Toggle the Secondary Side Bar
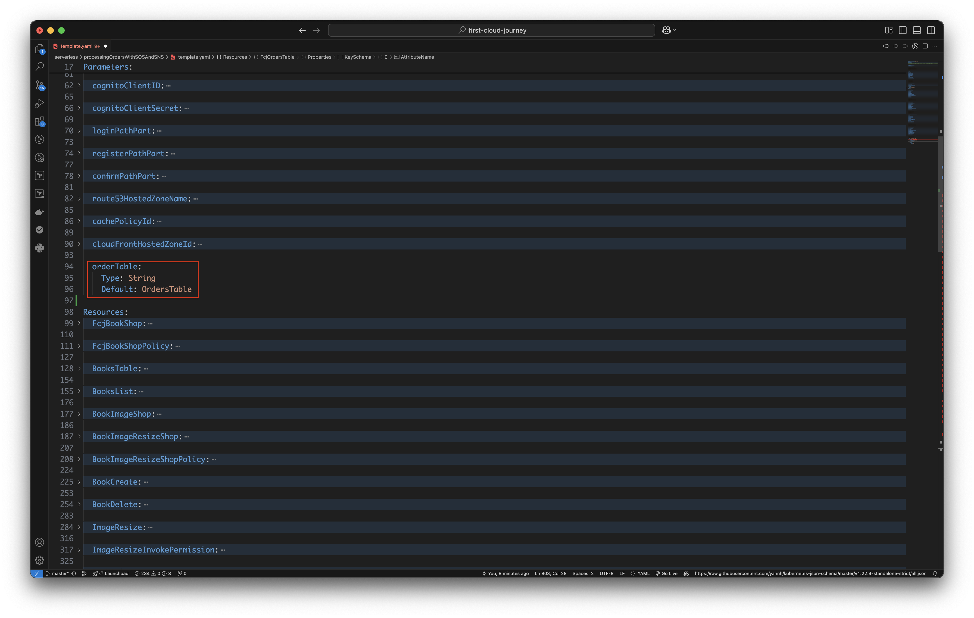Image resolution: width=974 pixels, height=618 pixels. pyautogui.click(x=931, y=30)
